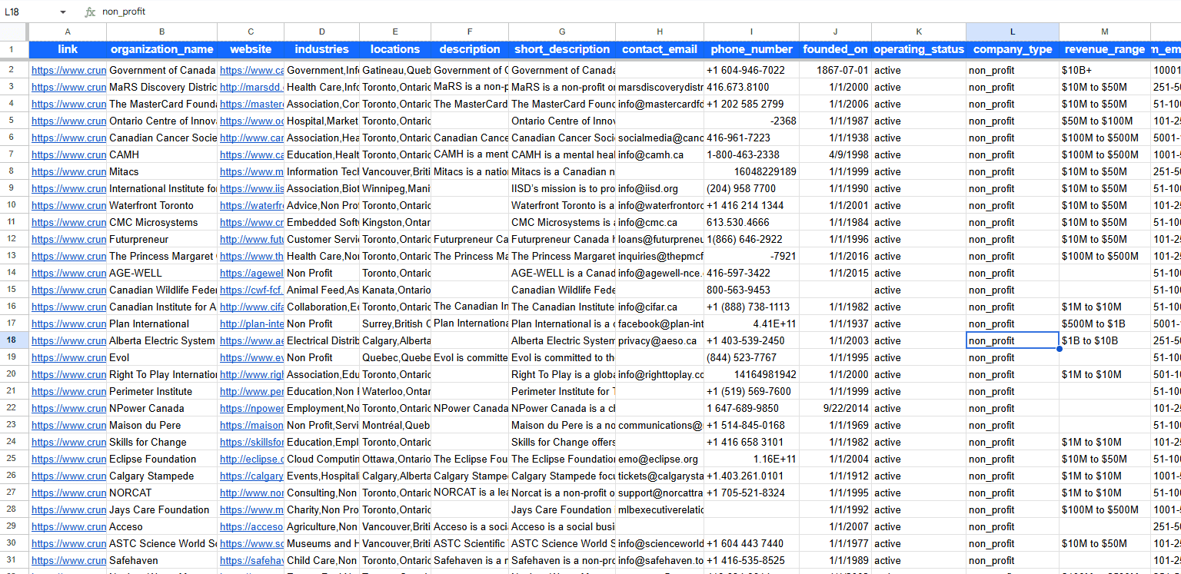
Task: Click the operating_status header cell
Action: [918, 49]
